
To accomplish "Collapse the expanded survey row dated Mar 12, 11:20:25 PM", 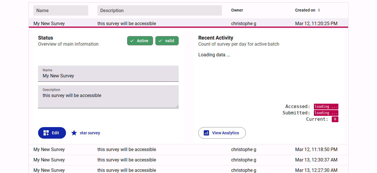I will point(188,23).
